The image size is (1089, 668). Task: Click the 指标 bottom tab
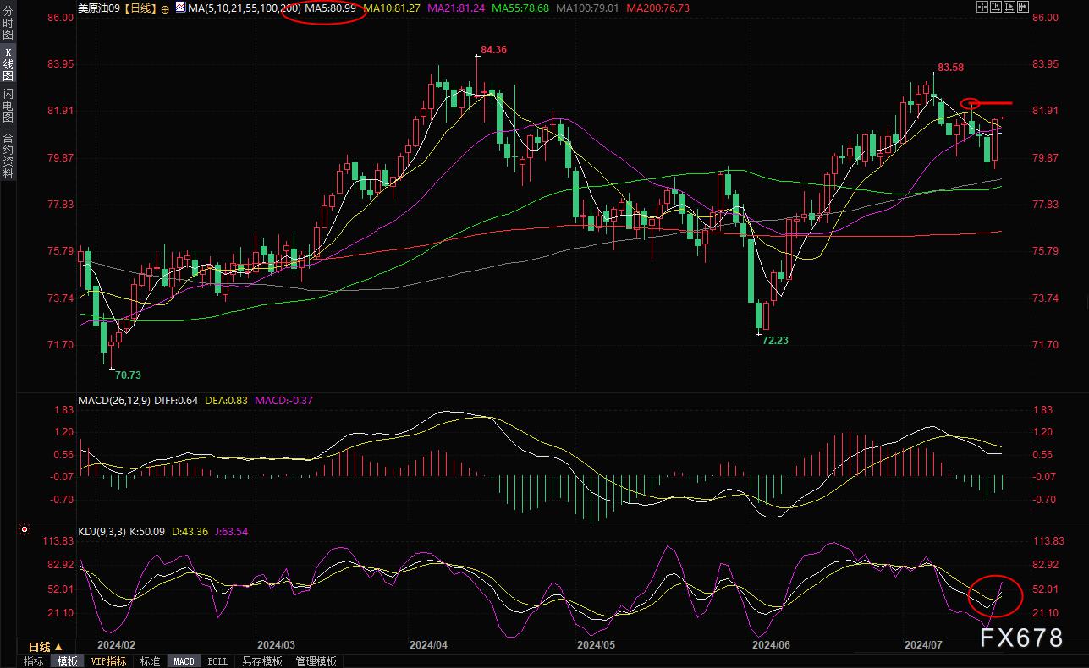coord(34,661)
